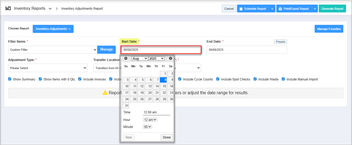Open the calendar month selector
Screen dimensions: 352x145
click(140, 59)
